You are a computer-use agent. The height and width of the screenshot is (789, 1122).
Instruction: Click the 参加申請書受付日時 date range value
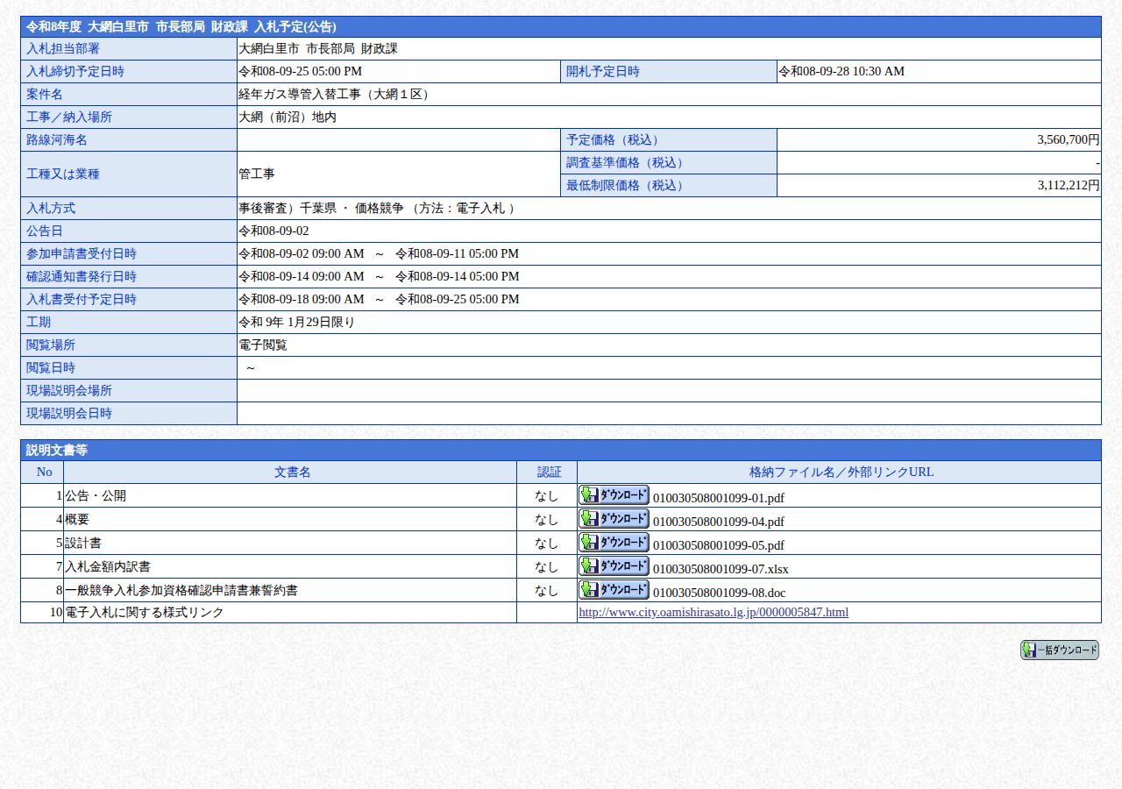(x=379, y=253)
